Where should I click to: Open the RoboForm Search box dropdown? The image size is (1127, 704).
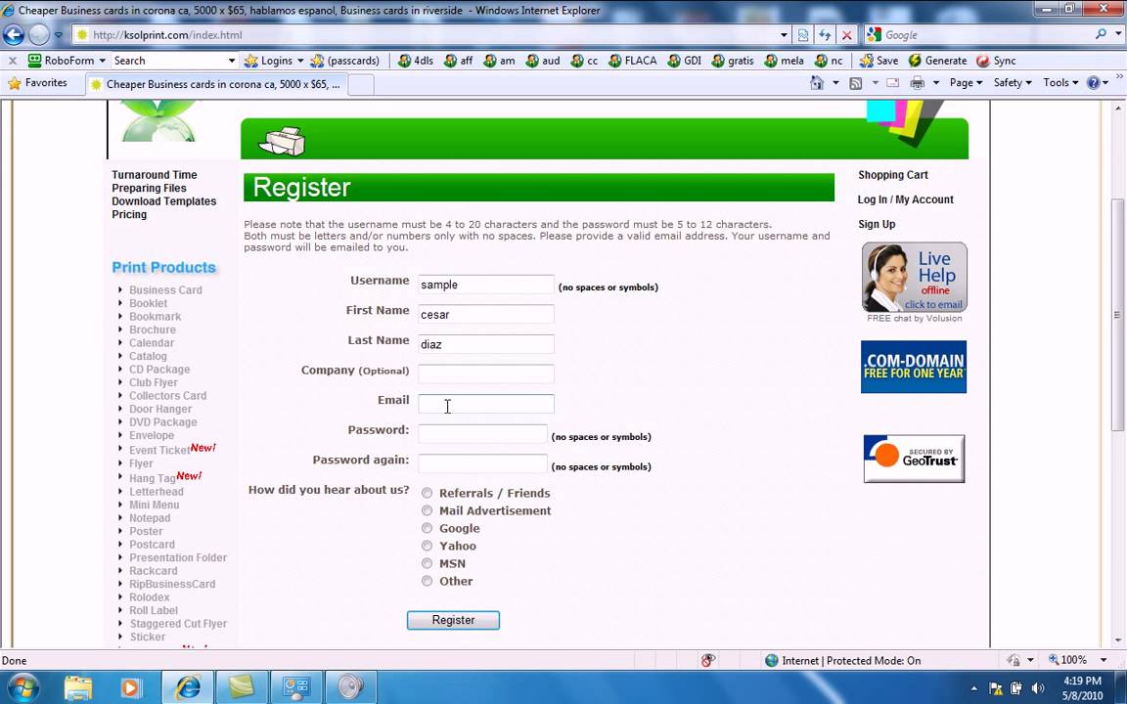[x=232, y=61]
